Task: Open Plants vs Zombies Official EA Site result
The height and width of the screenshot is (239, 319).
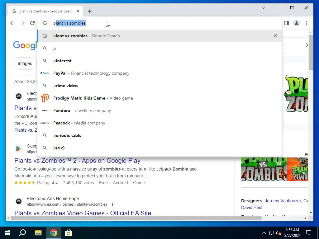Action: pyautogui.click(x=83, y=213)
